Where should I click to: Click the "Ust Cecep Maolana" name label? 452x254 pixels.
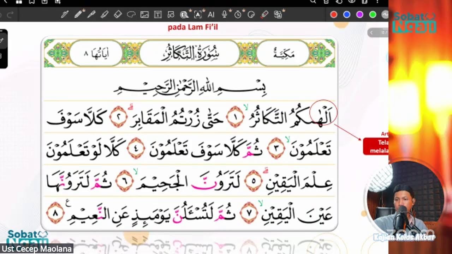pyautogui.click(x=37, y=249)
